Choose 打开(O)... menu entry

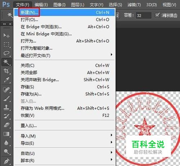pos(65,19)
